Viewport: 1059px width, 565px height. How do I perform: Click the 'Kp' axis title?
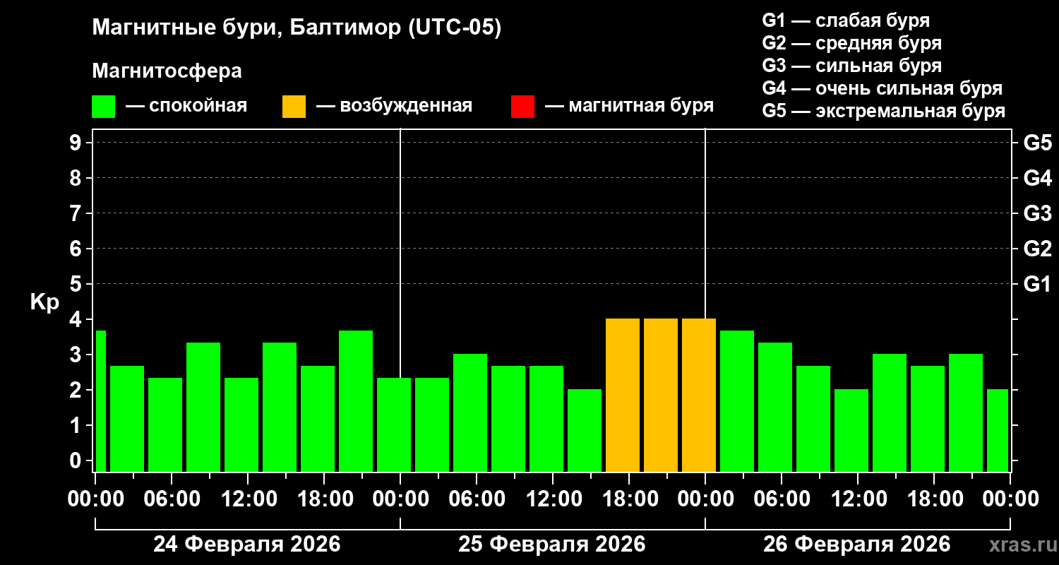[44, 302]
